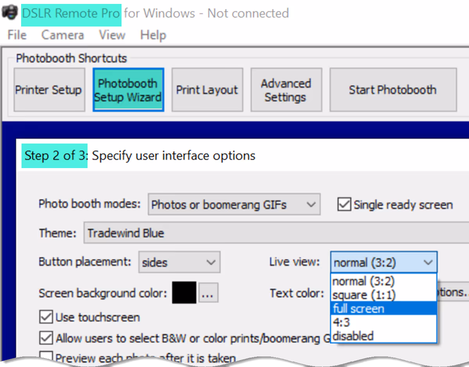Image resolution: width=469 pixels, height=367 pixels.
Task: Expand the Photo booth modes dropdown
Action: coord(234,204)
